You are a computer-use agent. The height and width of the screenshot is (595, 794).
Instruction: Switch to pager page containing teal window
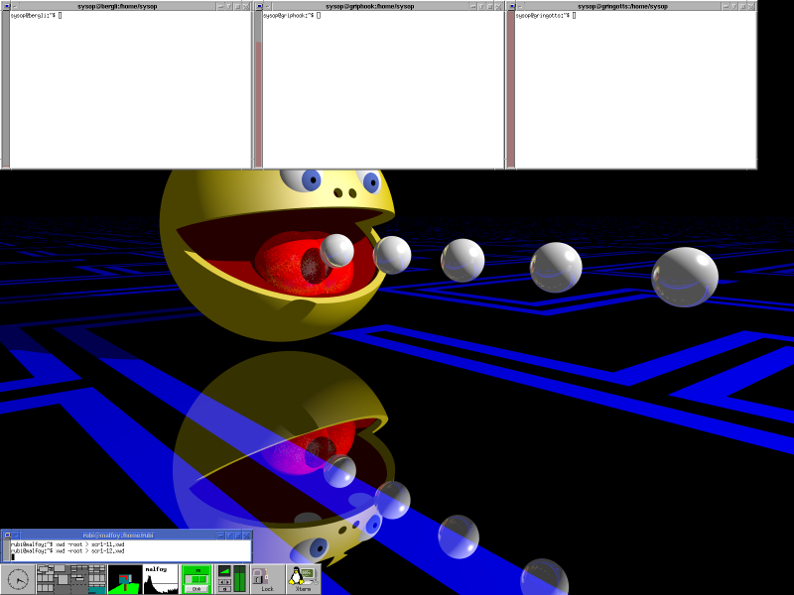[x=97, y=587]
